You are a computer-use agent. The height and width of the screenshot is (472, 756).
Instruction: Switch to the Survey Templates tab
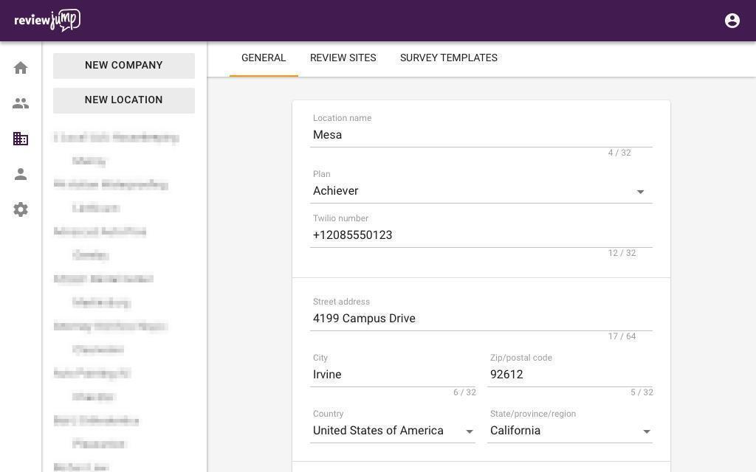point(448,58)
